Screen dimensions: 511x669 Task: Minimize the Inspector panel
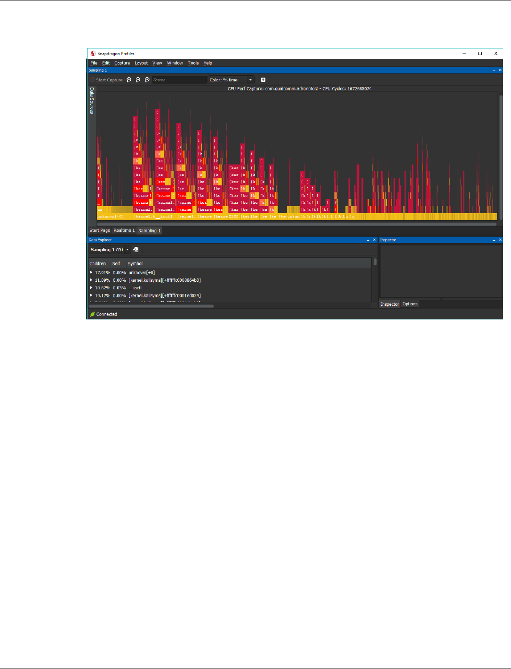pyautogui.click(x=494, y=240)
